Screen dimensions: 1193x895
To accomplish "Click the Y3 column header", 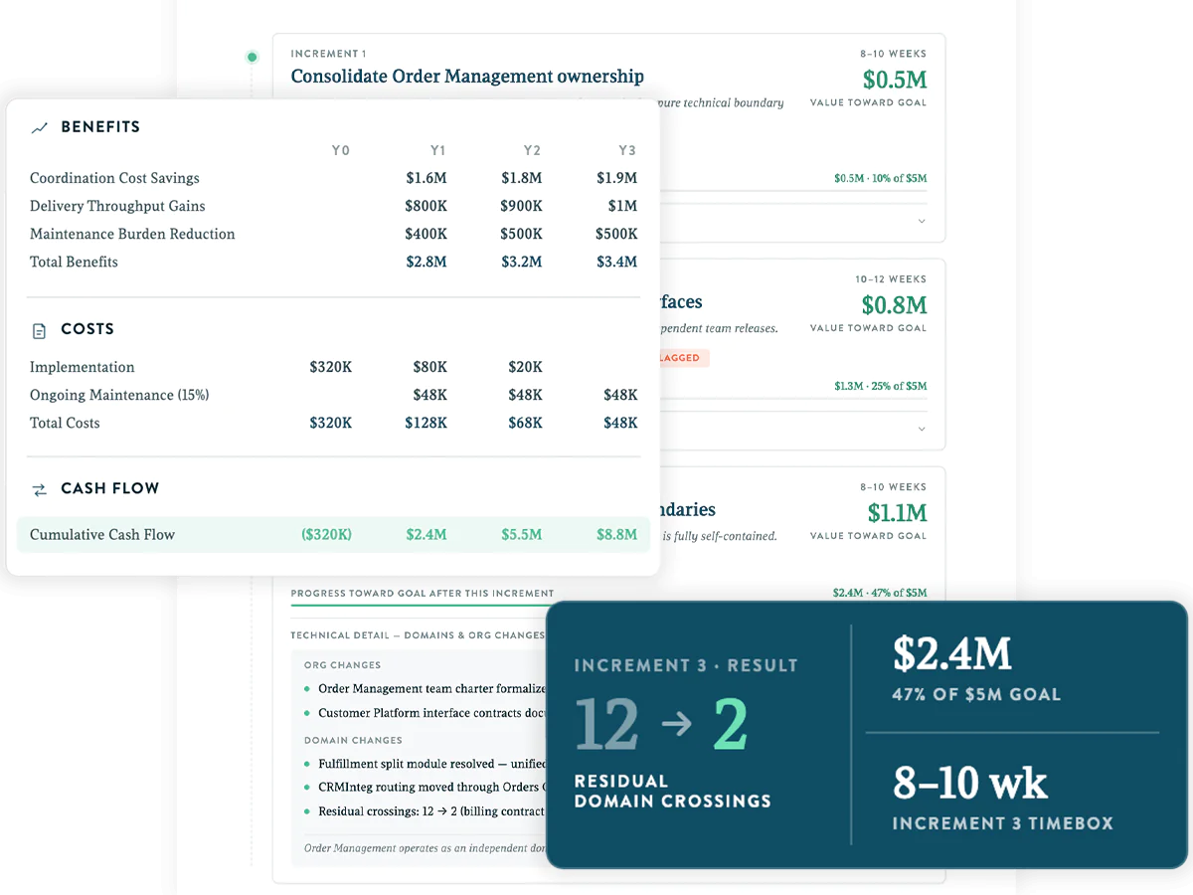I will point(627,150).
